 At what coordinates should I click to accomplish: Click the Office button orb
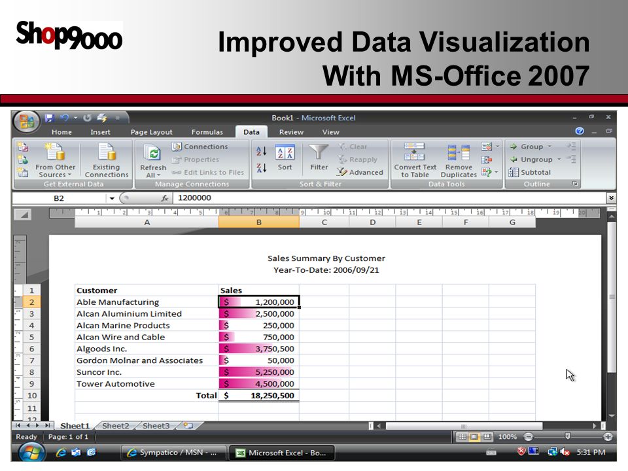26,120
